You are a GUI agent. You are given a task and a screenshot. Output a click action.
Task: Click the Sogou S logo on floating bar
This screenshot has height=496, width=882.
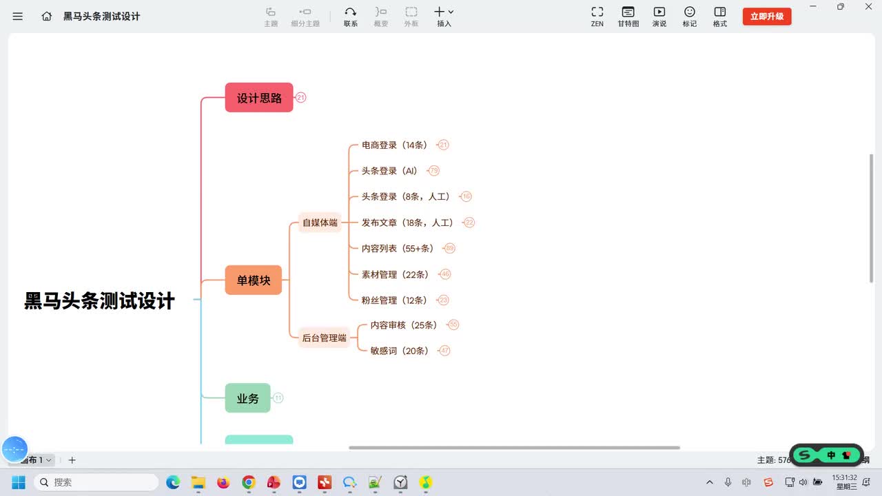pos(805,455)
